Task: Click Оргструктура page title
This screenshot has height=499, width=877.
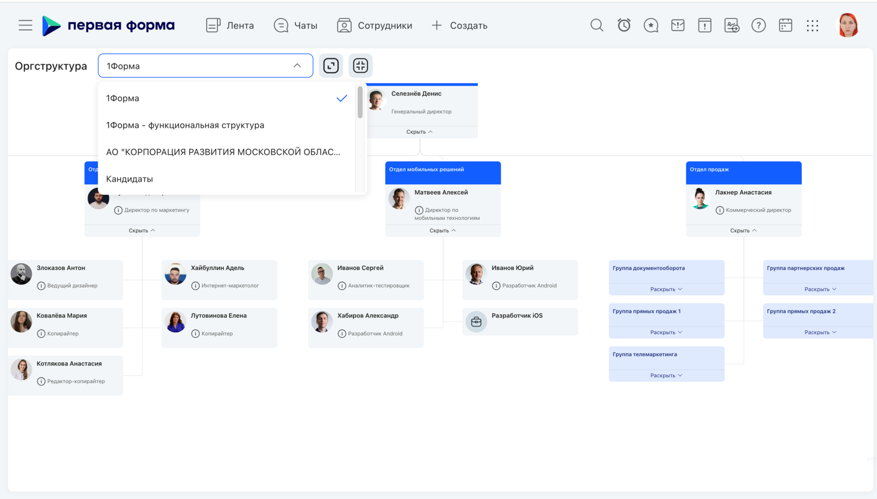Action: [x=51, y=66]
